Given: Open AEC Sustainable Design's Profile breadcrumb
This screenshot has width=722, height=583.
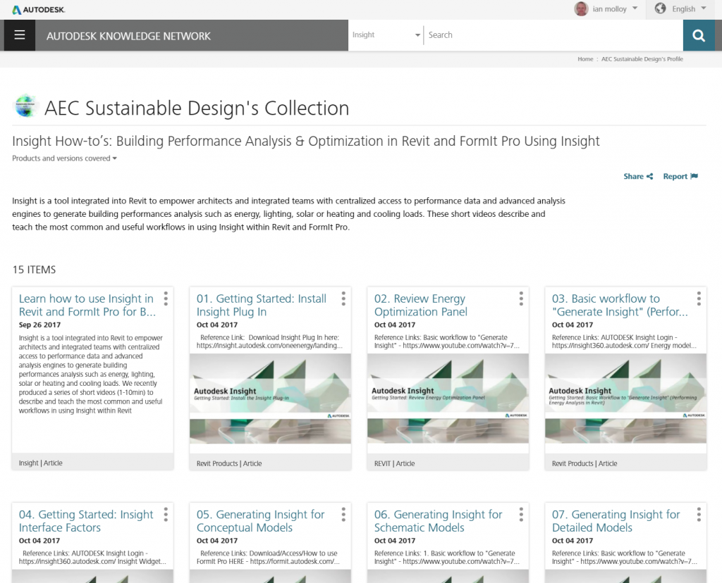Looking at the screenshot, I should pos(642,59).
